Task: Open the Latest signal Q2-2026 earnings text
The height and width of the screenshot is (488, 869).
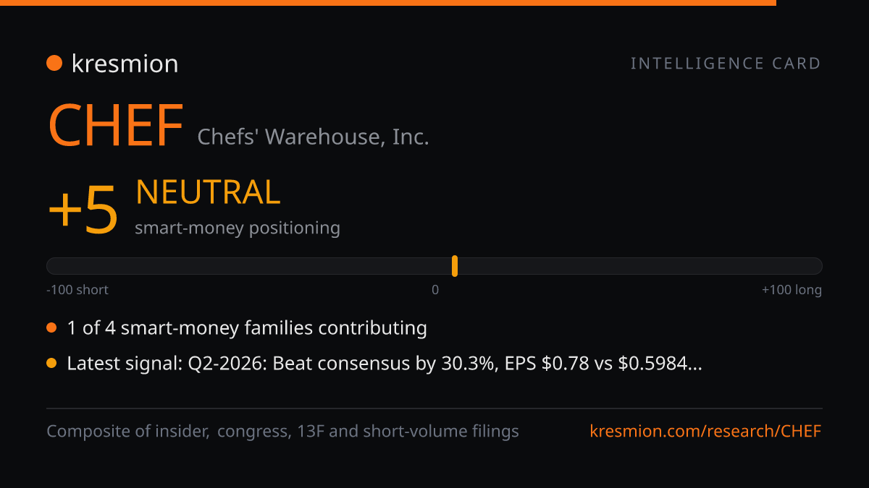Action: click(385, 364)
